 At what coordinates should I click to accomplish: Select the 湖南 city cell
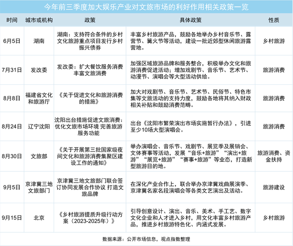click(x=39, y=41)
